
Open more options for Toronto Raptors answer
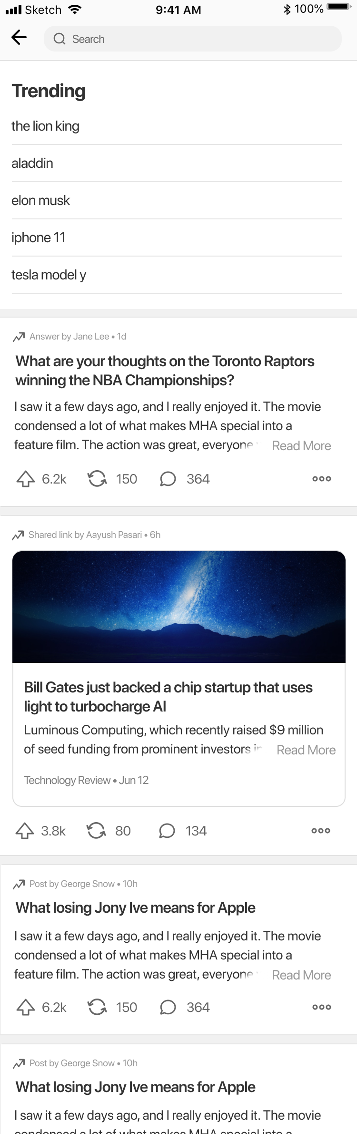pyautogui.click(x=321, y=479)
